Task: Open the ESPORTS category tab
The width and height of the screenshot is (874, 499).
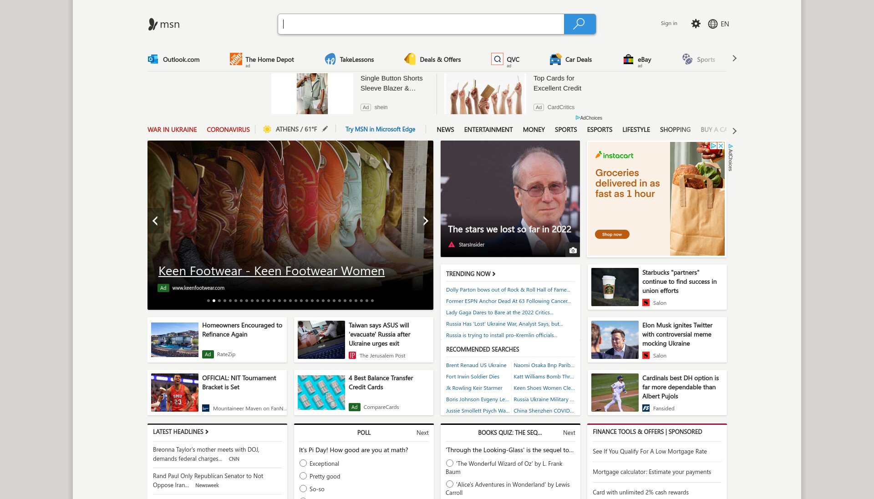Action: coord(600,130)
